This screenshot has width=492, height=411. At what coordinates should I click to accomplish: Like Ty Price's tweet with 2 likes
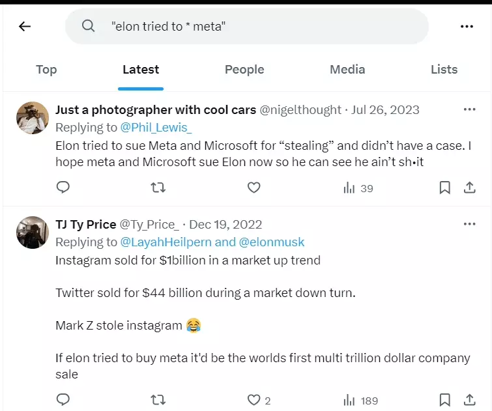coord(254,399)
